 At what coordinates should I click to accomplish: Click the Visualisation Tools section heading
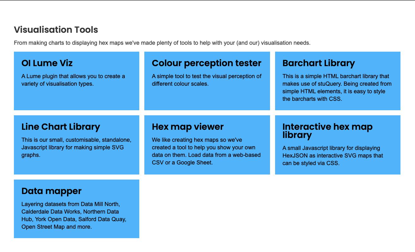click(56, 30)
